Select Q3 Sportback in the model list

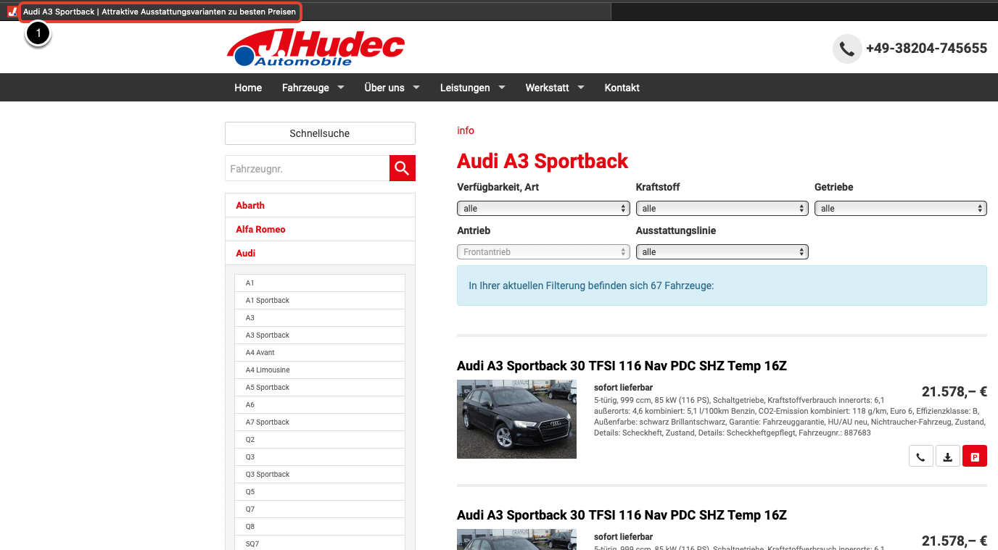coord(268,475)
